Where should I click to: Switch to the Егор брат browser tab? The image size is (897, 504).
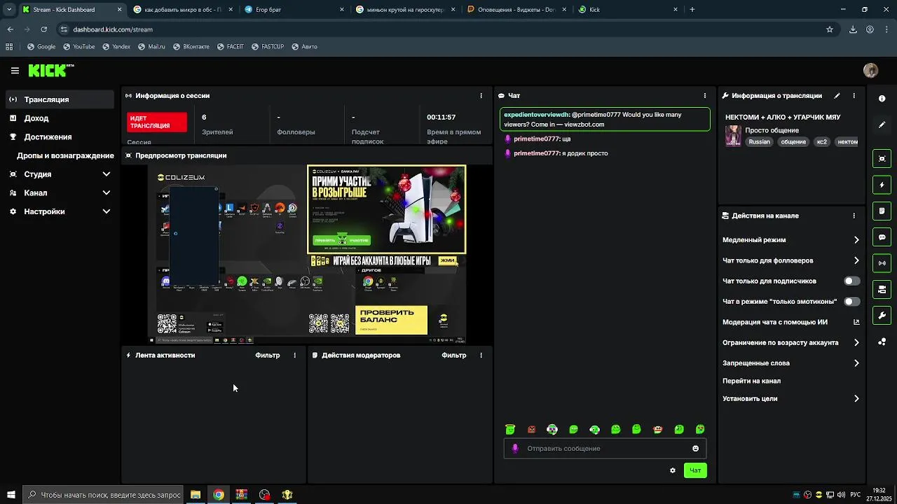294,10
